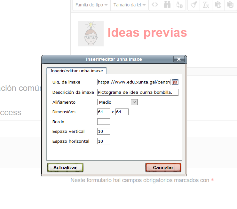The width and height of the screenshot is (237, 209).
Task: Open file browser icon next to URL
Action: click(x=175, y=82)
